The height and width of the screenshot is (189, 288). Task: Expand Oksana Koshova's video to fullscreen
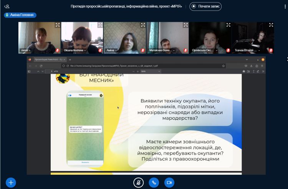tap(100, 25)
